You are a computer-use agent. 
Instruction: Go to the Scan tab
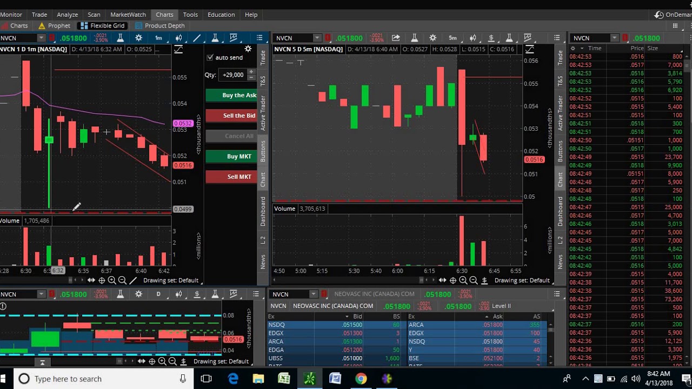click(94, 15)
